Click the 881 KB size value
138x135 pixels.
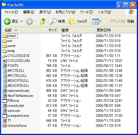pyautogui.click(x=51, y=56)
